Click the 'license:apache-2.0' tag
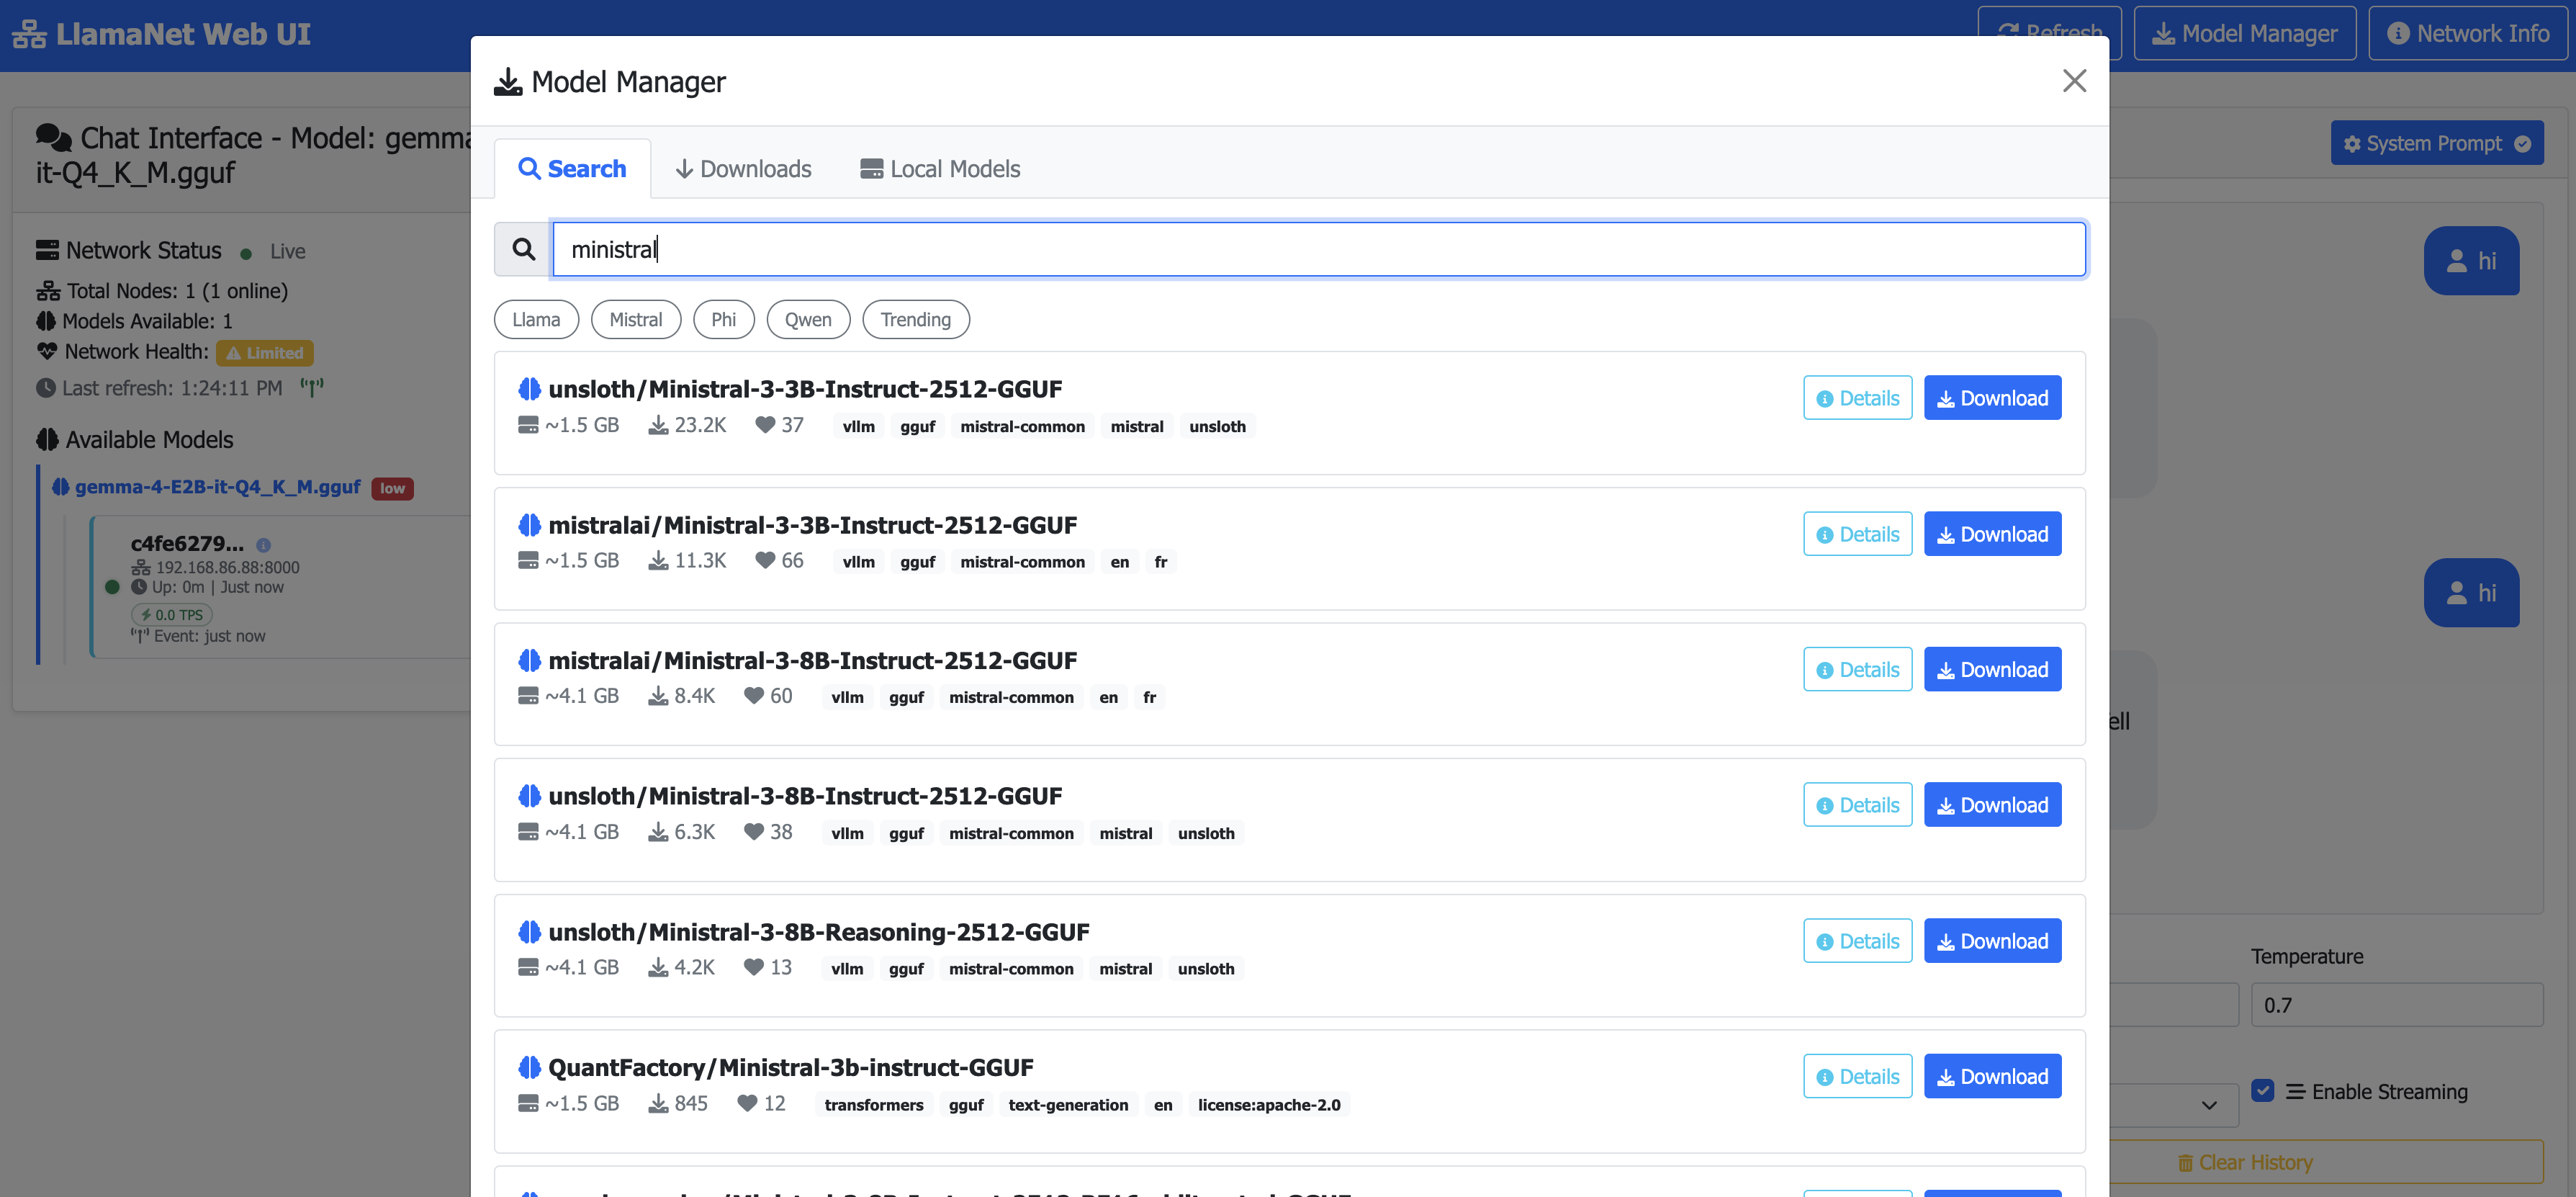 (1269, 1104)
